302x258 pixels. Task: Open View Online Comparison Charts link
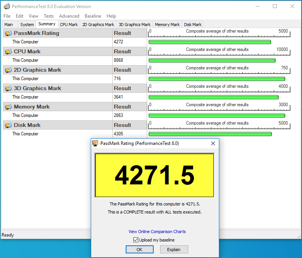click(157, 232)
